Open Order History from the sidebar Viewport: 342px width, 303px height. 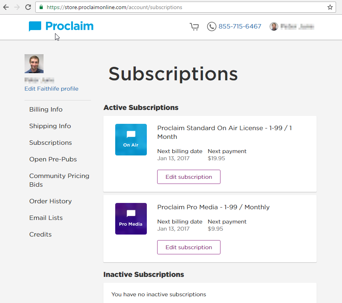tap(50, 201)
